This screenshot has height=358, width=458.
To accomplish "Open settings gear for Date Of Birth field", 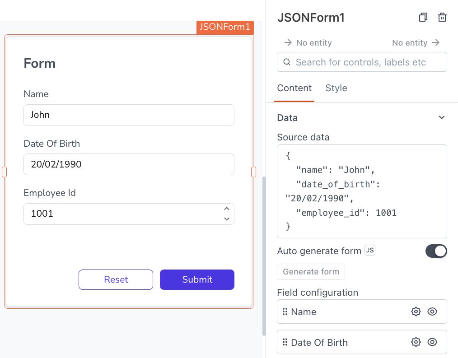I will pos(416,342).
